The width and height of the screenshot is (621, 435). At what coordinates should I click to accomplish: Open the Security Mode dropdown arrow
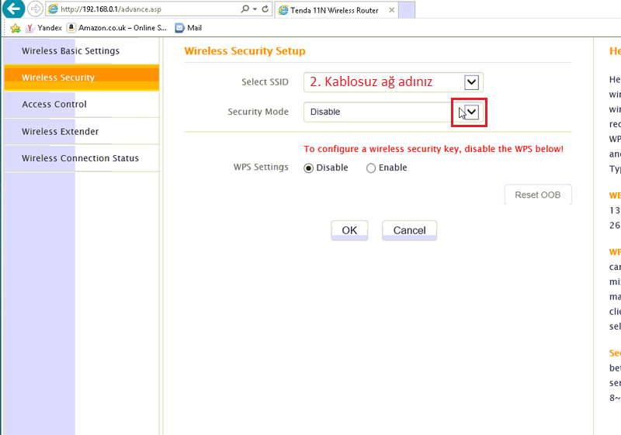click(x=471, y=112)
